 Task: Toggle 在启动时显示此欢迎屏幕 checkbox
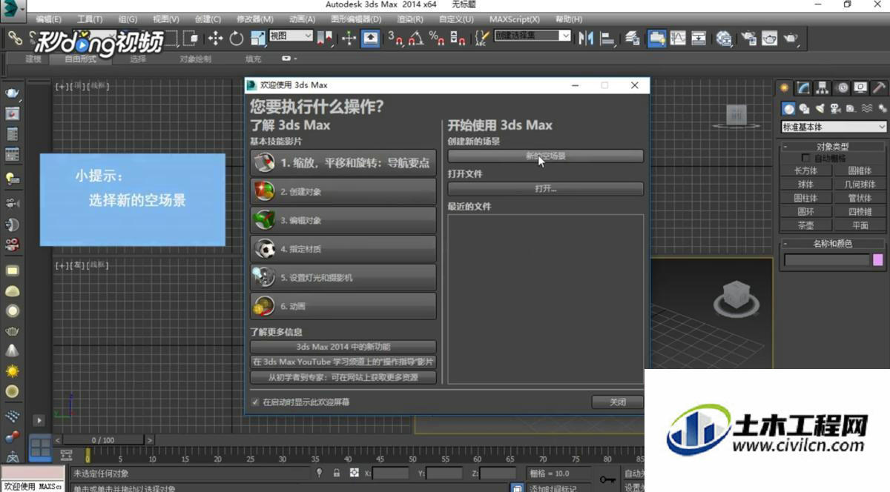click(256, 402)
